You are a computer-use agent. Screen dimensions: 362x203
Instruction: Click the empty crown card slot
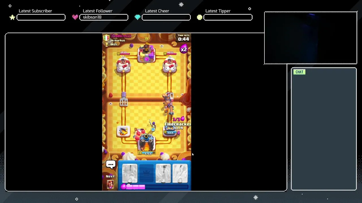[x=146, y=173]
